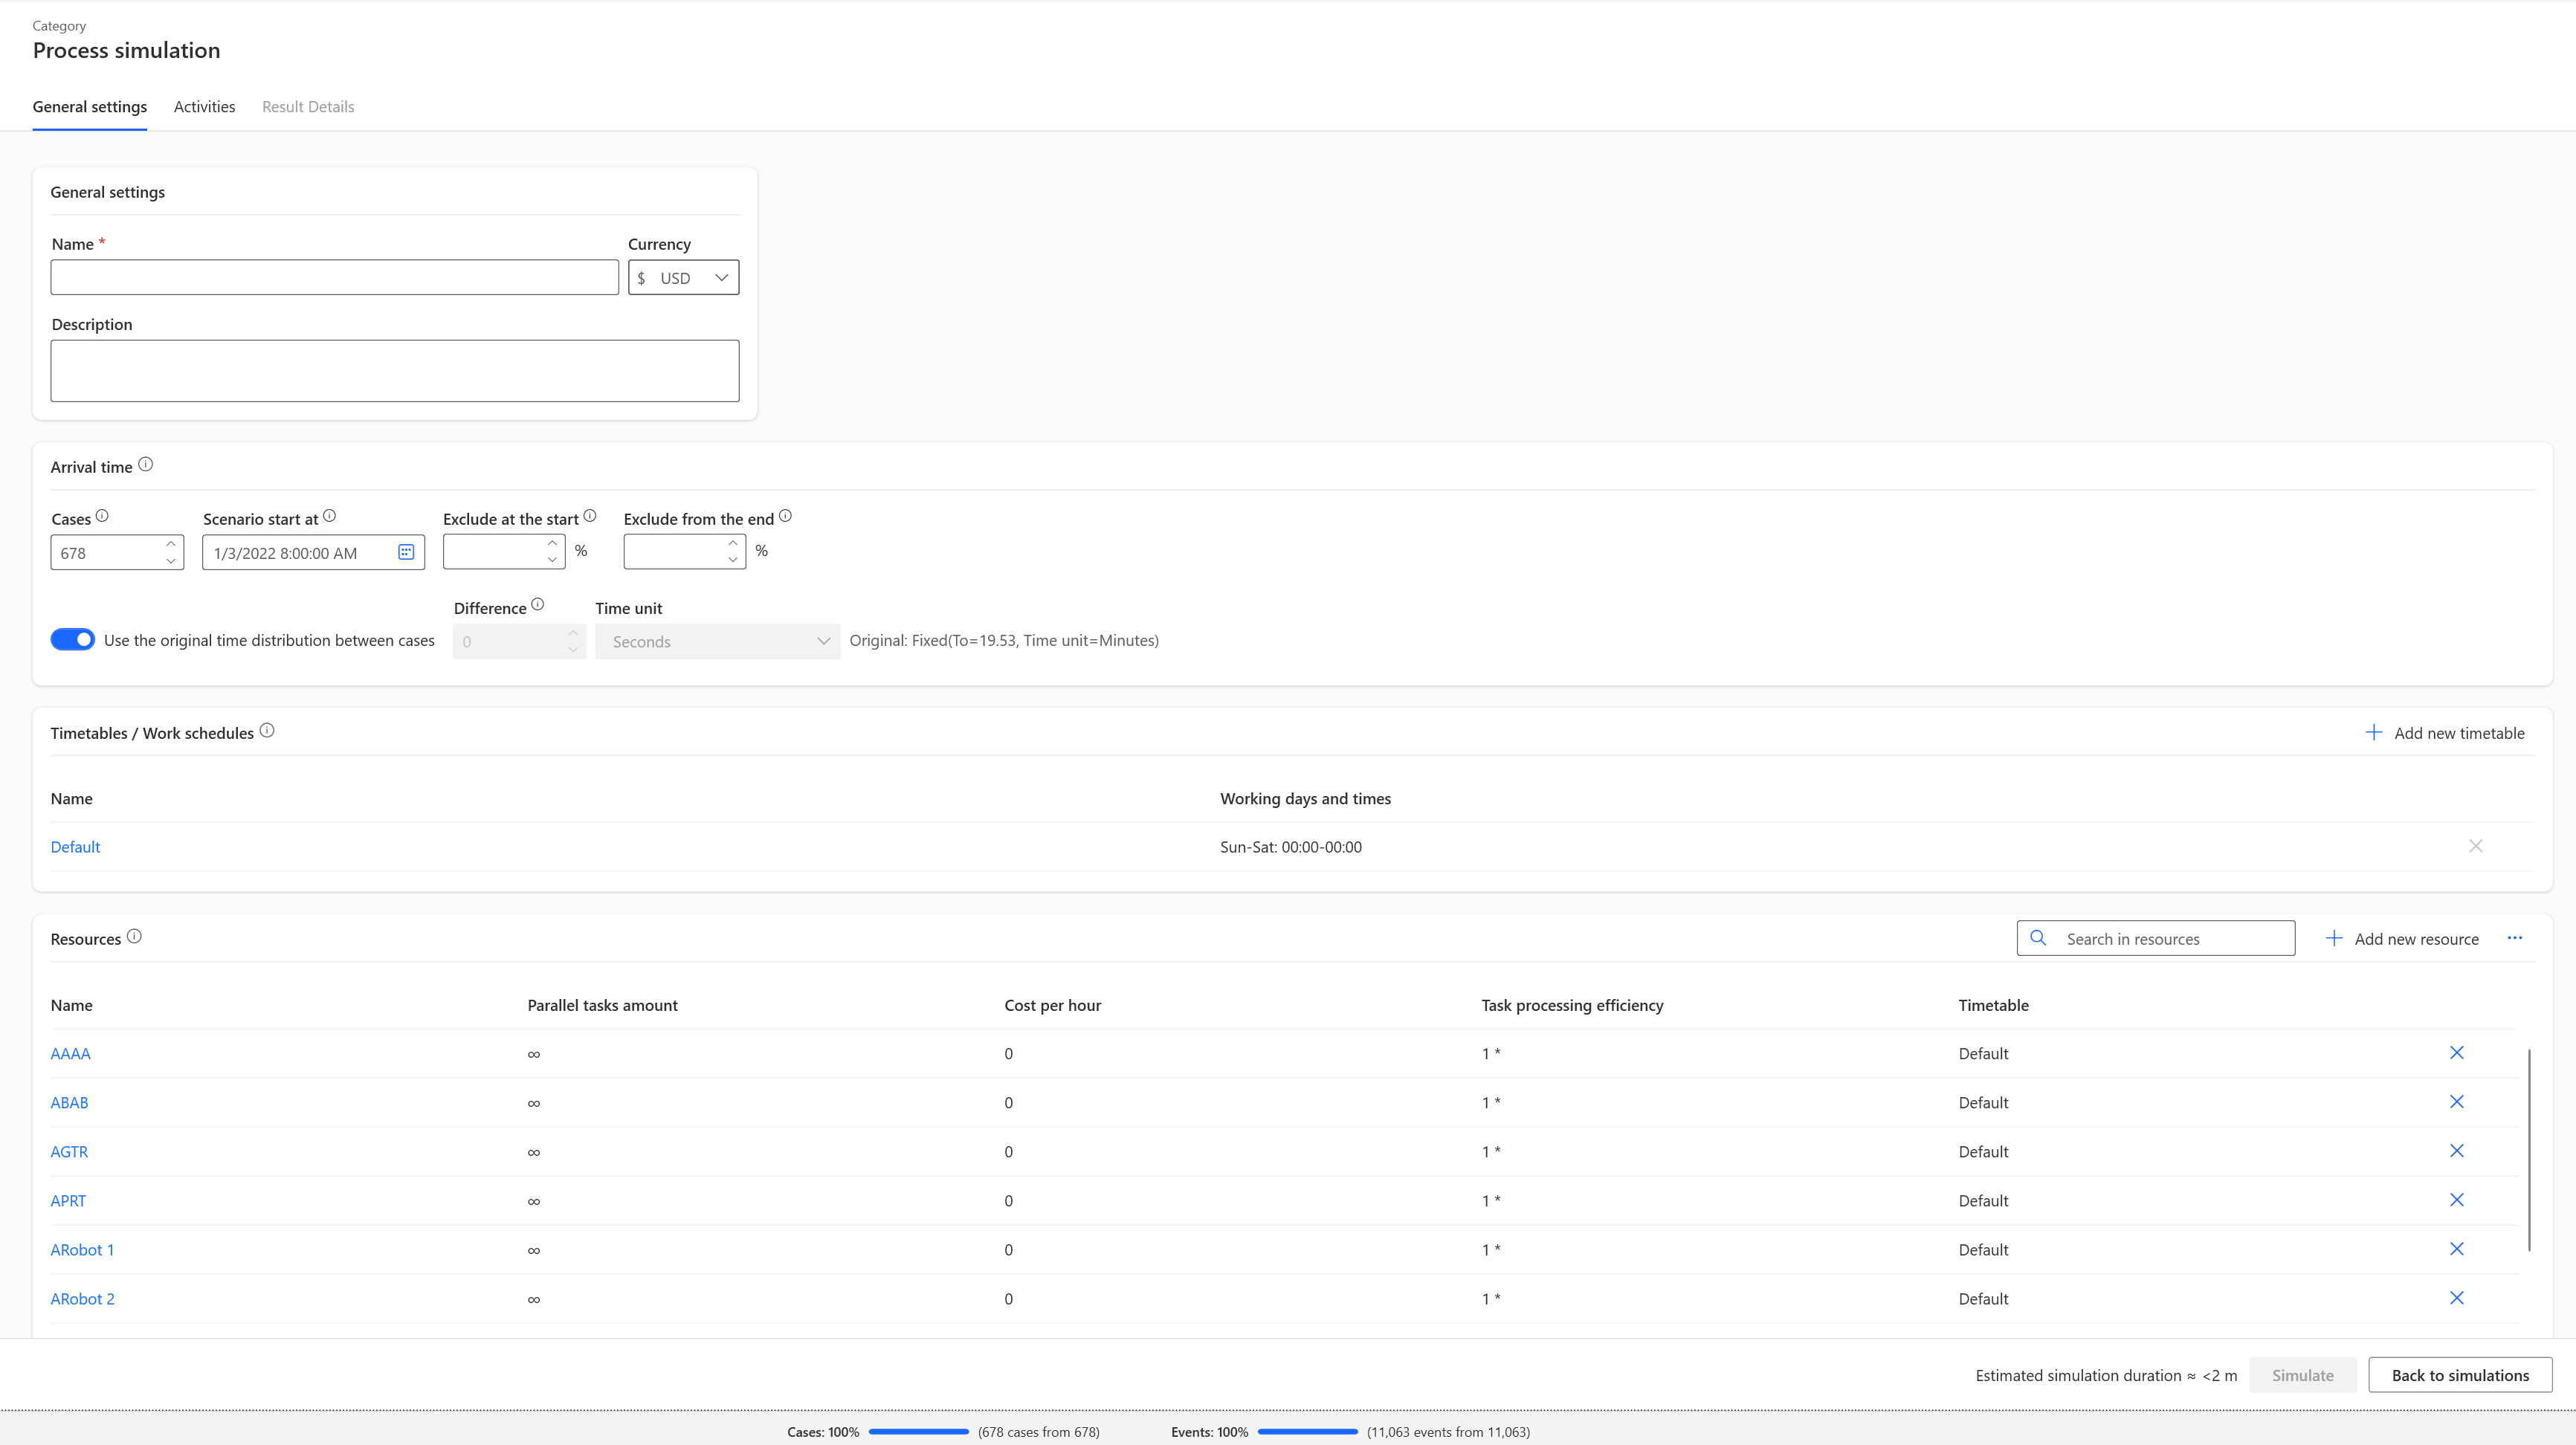This screenshot has height=1445, width=2576.
Task: Open the Result Details tab
Action: [308, 107]
